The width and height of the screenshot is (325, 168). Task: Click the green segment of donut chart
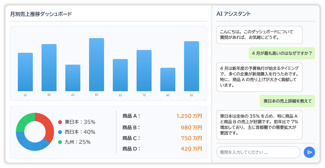(x=23, y=122)
